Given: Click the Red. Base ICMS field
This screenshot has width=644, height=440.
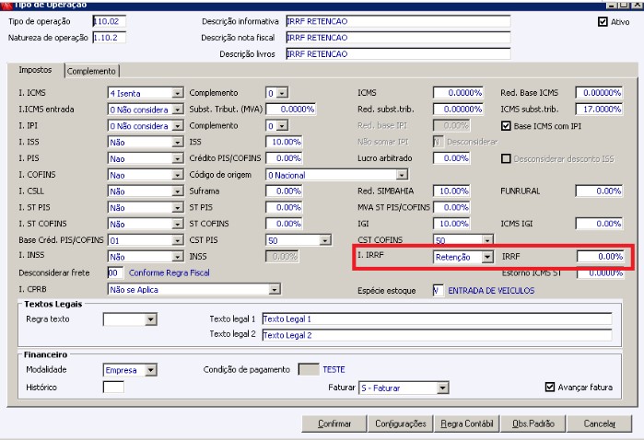Looking at the screenshot, I should click(599, 93).
